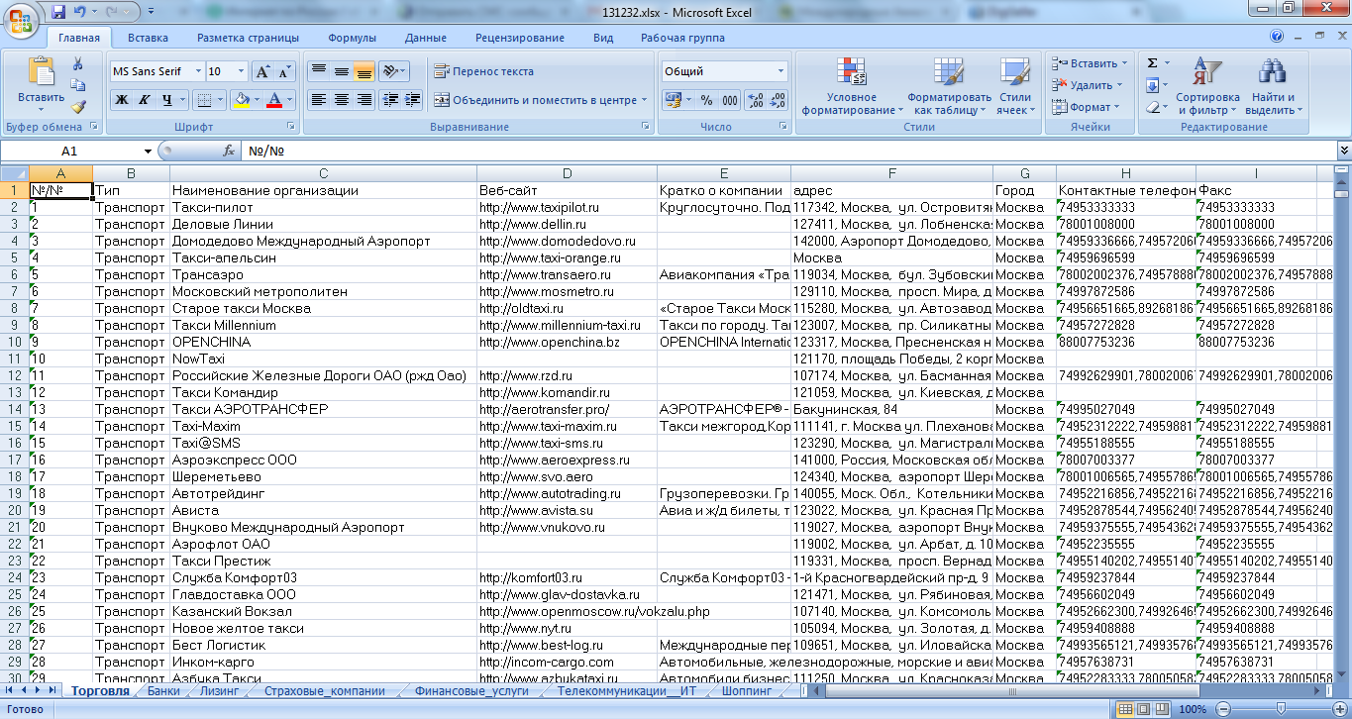Open the Формулы ribbon tab

click(x=352, y=38)
